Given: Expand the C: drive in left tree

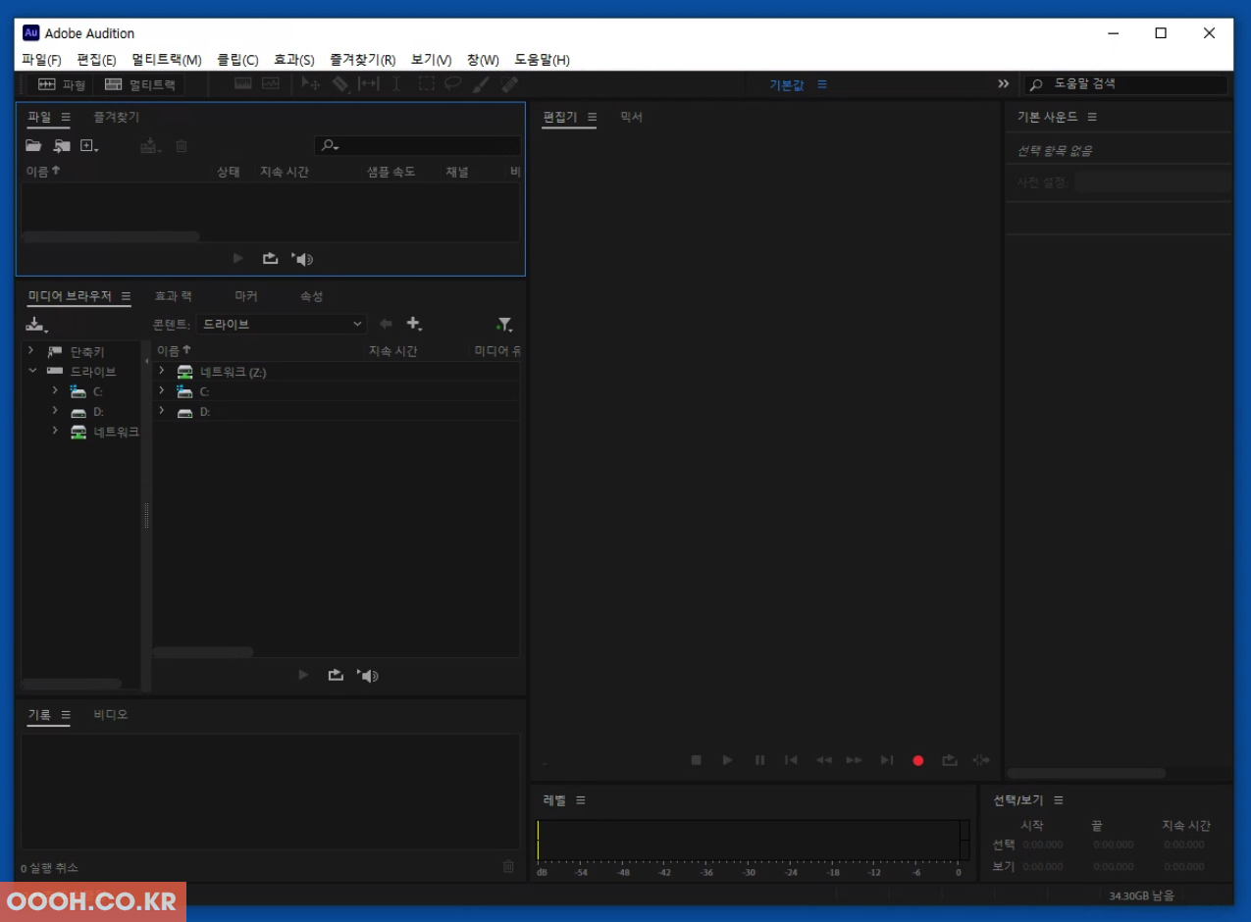Looking at the screenshot, I should click(x=56, y=391).
